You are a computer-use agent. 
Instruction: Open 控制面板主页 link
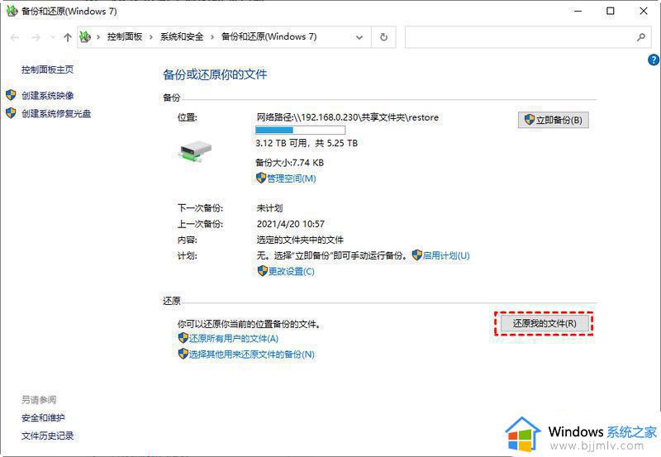48,69
